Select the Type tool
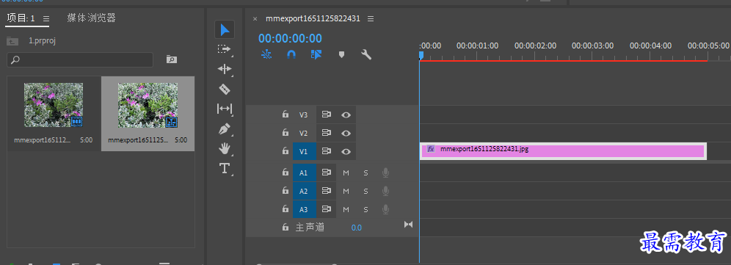This screenshot has height=265, width=731. [225, 168]
